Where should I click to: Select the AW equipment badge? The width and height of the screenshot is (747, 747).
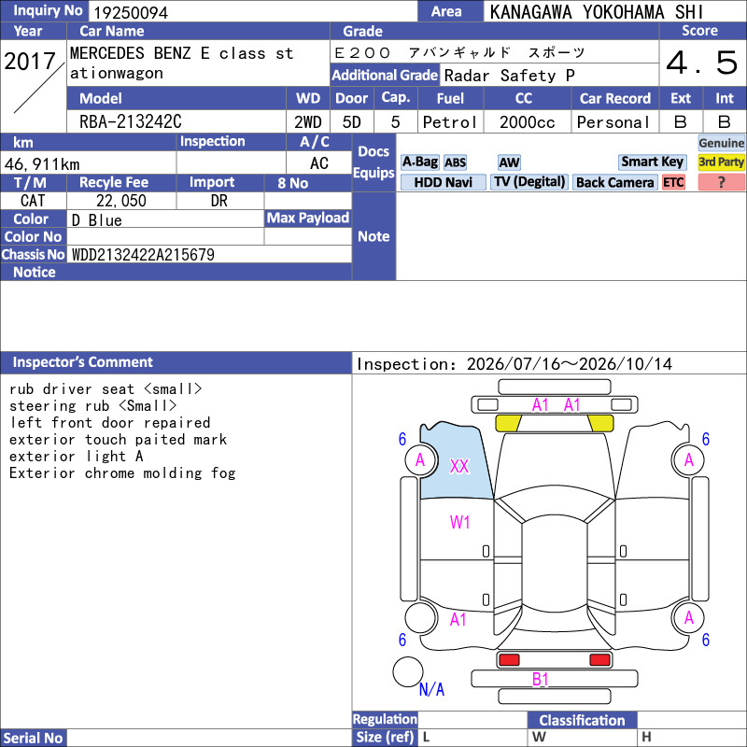509,162
